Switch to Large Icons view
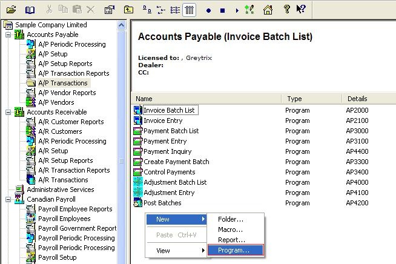Screen dimensions: 396x264 click(147, 10)
